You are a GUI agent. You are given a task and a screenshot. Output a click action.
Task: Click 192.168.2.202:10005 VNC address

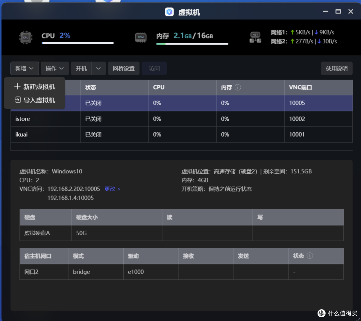74,189
